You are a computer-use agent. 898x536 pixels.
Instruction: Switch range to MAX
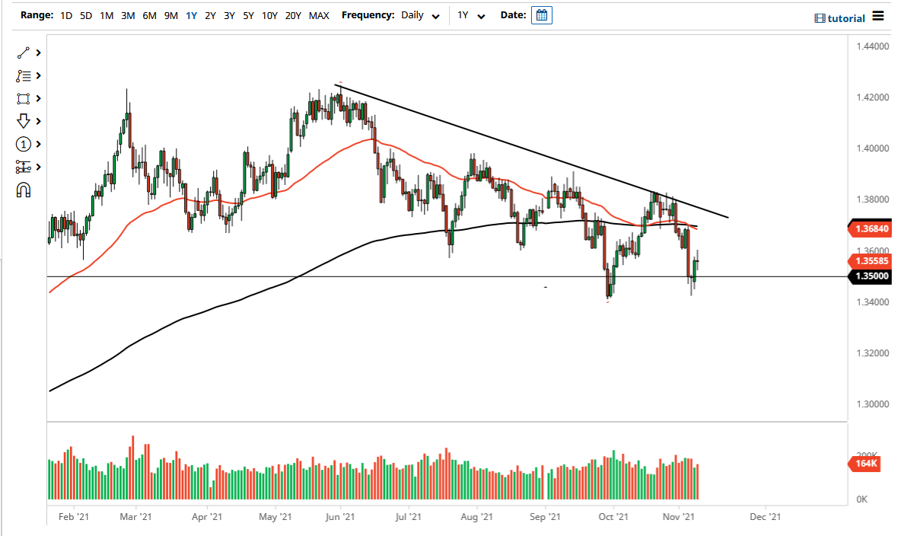click(319, 14)
